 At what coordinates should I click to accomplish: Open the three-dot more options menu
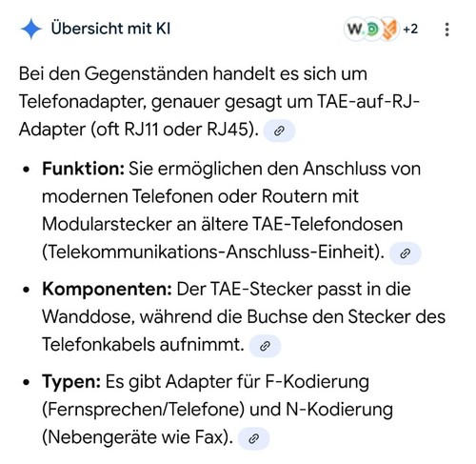446,30
